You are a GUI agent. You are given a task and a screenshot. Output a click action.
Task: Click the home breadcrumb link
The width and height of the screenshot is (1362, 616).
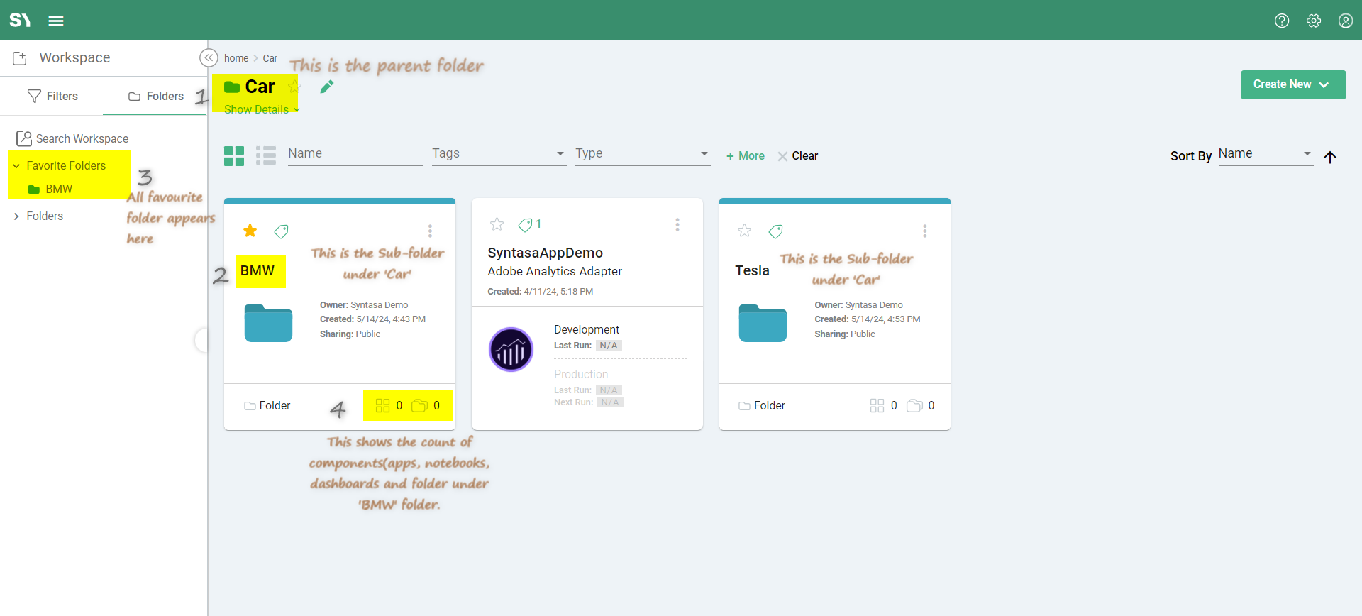pyautogui.click(x=236, y=58)
